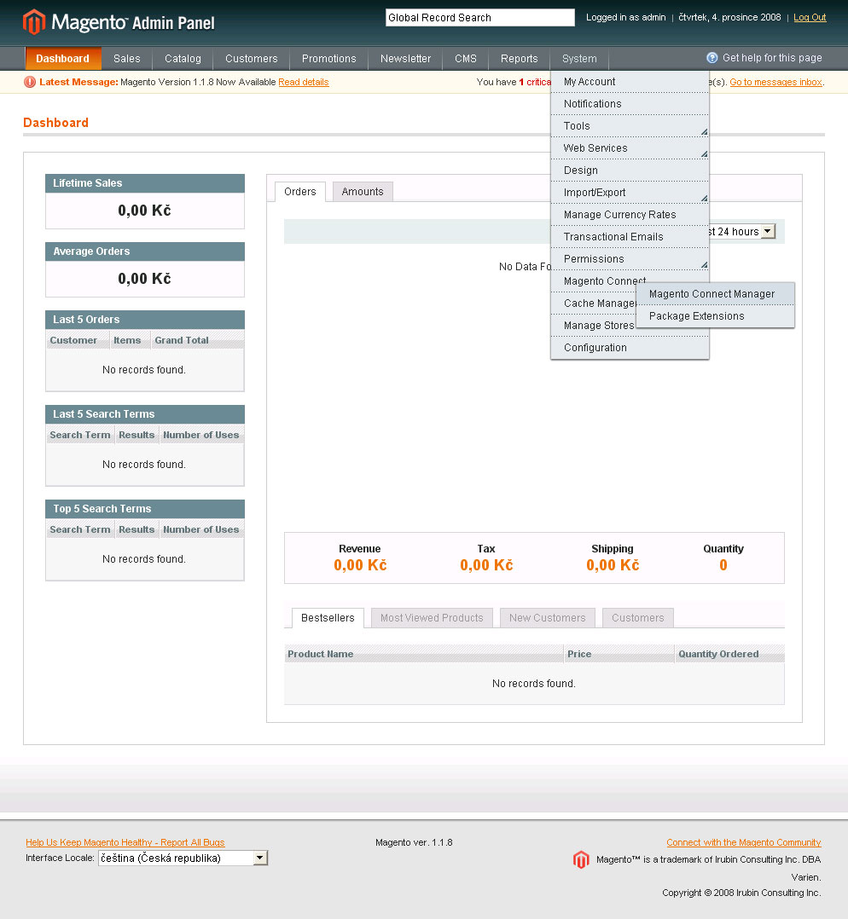Choose Cache Management in the System menu

point(594,303)
